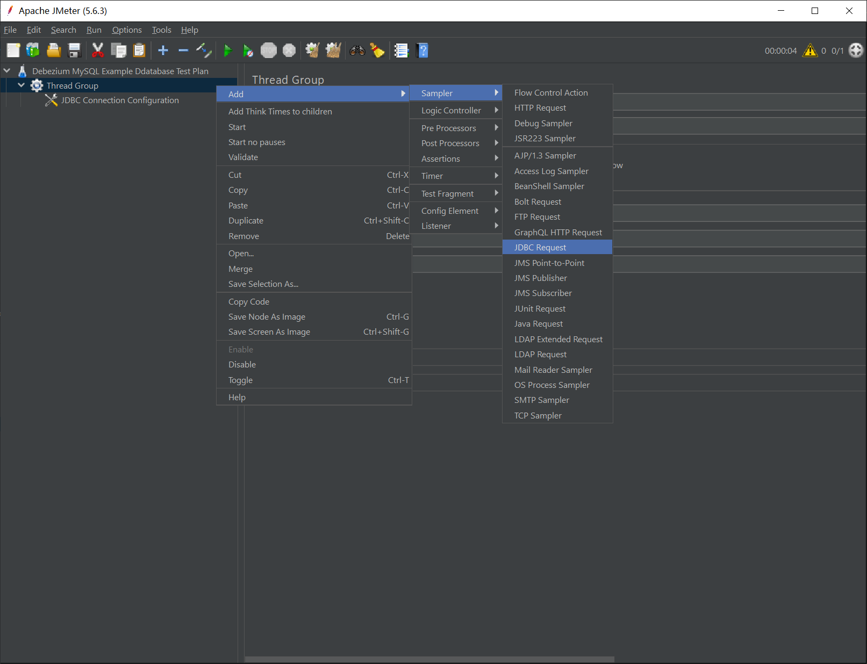Expand the Logic Controller submenu
The image size is (867, 664).
(456, 110)
